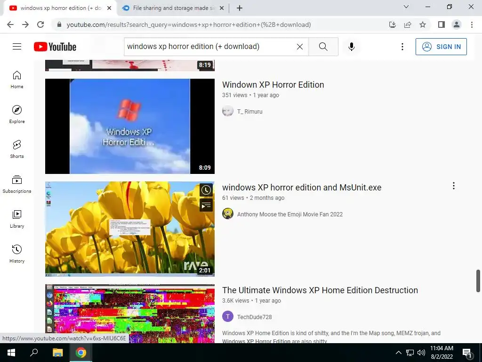Open volume control in system tray
Screen dimensions: 482x362
[421, 353]
